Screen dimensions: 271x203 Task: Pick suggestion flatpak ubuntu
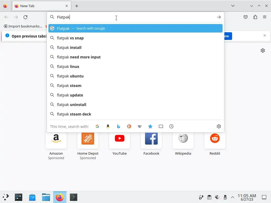[x=135, y=76]
